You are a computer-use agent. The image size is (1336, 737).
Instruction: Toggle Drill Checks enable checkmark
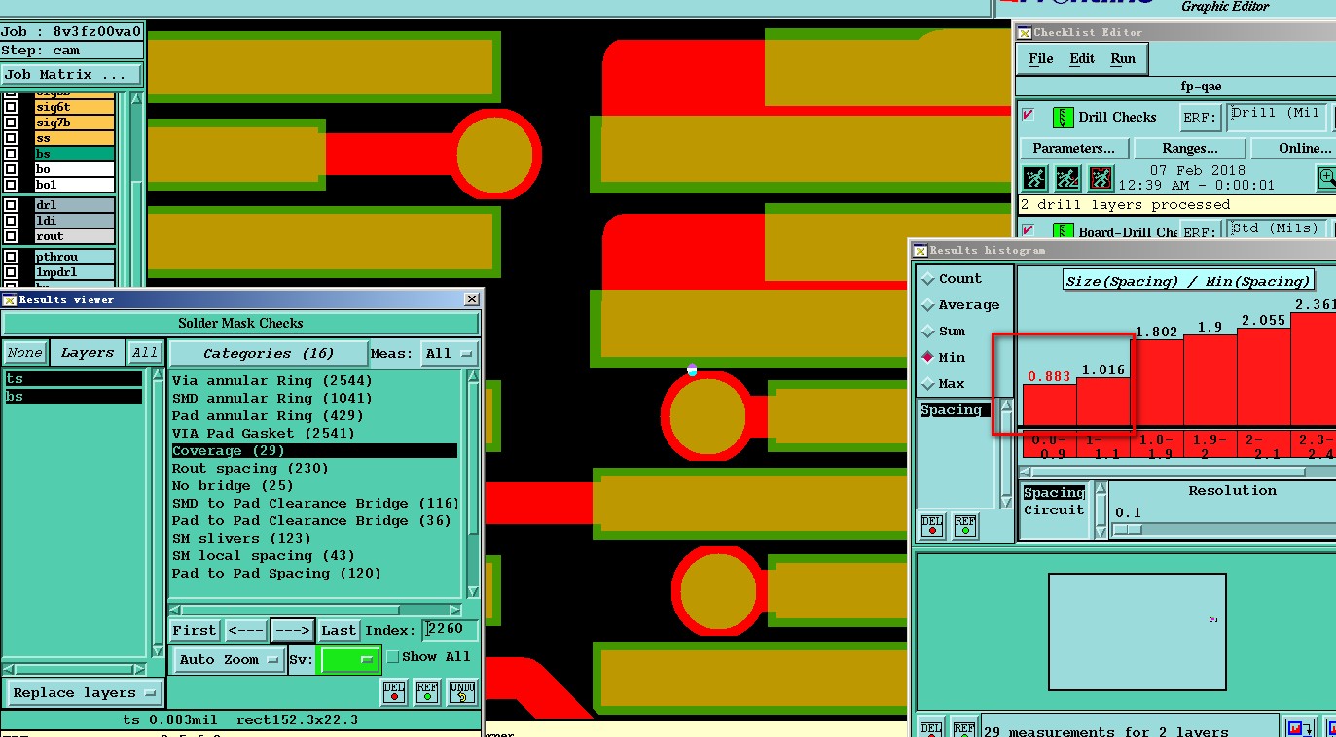[1029, 115]
